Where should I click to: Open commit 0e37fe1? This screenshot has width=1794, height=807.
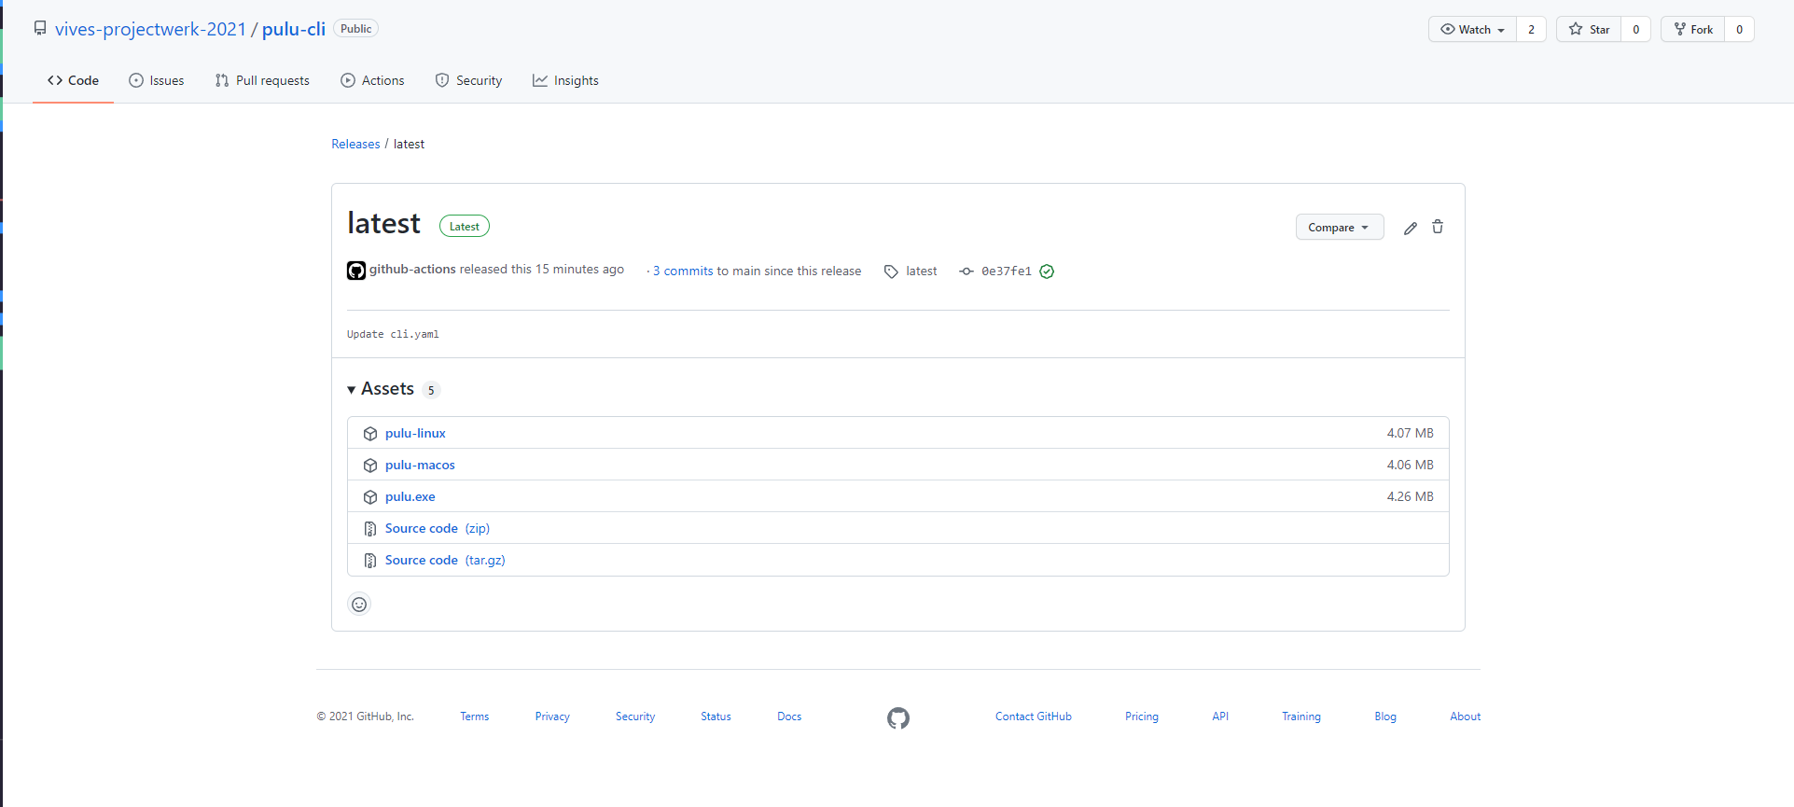coord(1006,271)
